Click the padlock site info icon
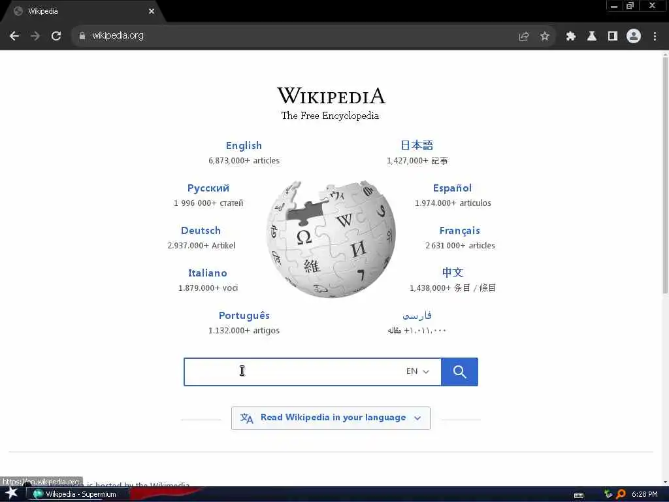This screenshot has height=502, width=669. [82, 36]
